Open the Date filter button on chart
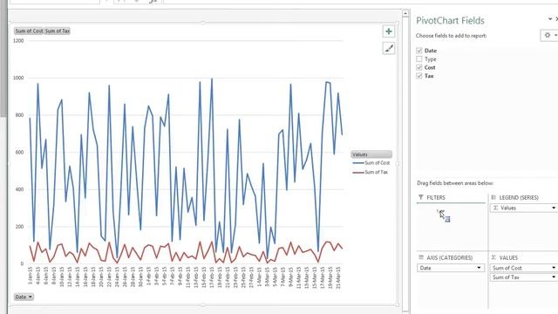 coord(24,297)
